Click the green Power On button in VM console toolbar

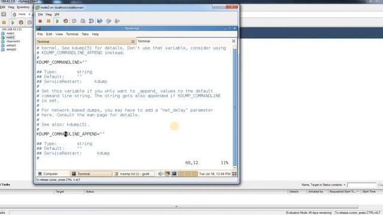click(57, 21)
